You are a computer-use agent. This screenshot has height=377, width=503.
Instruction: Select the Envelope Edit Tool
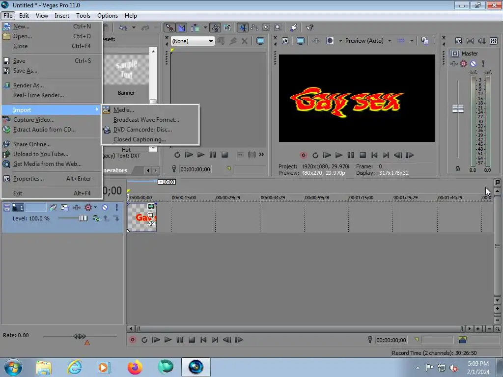[x=254, y=28]
